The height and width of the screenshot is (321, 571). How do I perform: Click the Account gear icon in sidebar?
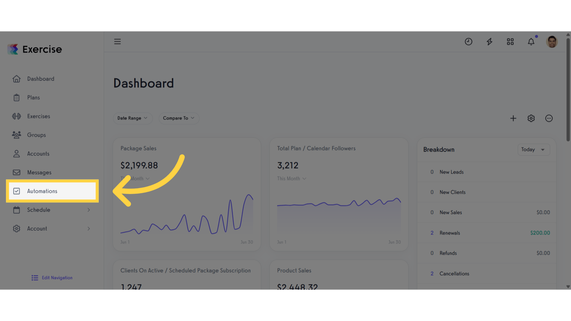point(16,229)
